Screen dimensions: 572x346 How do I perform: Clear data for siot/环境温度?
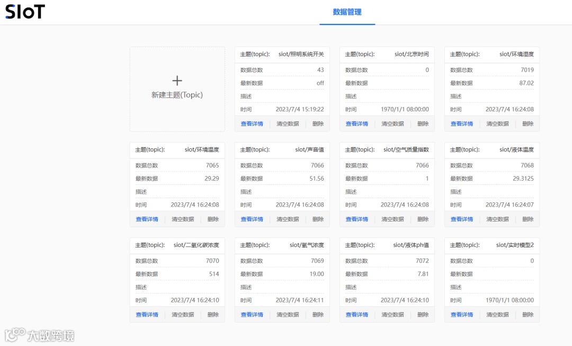tap(183, 219)
